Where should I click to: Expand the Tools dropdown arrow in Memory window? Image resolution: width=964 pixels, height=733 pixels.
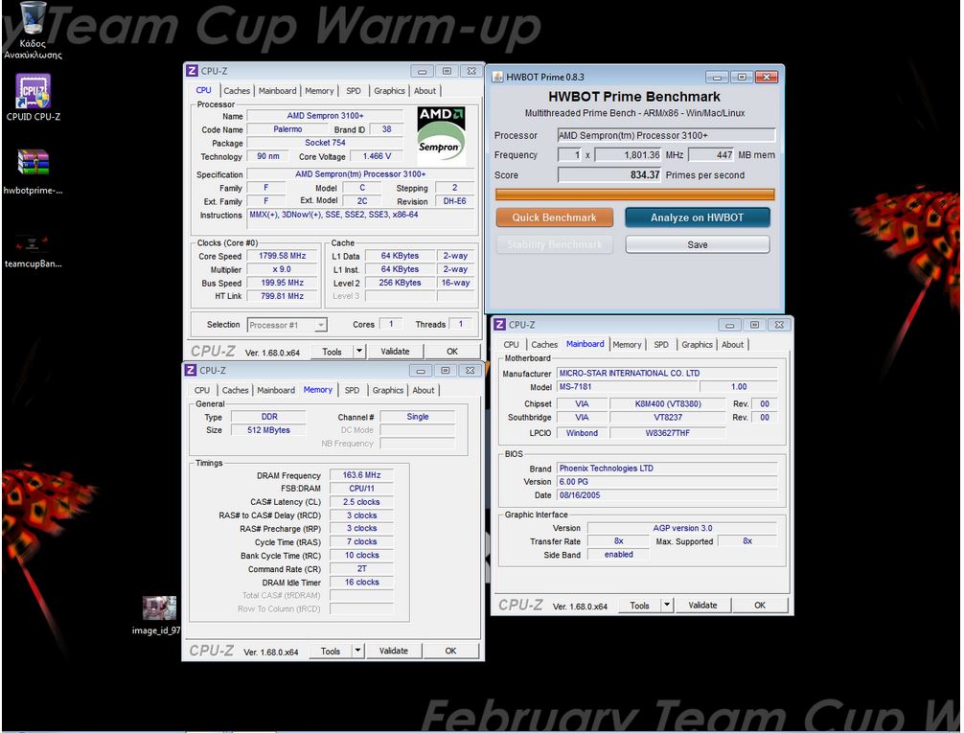pyautogui.click(x=357, y=651)
